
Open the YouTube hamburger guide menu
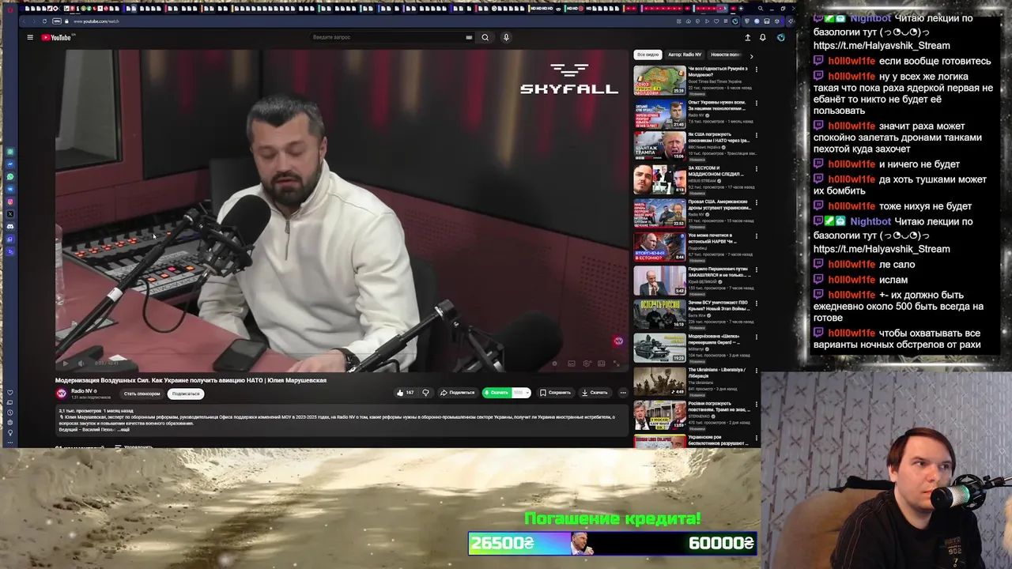click(30, 37)
